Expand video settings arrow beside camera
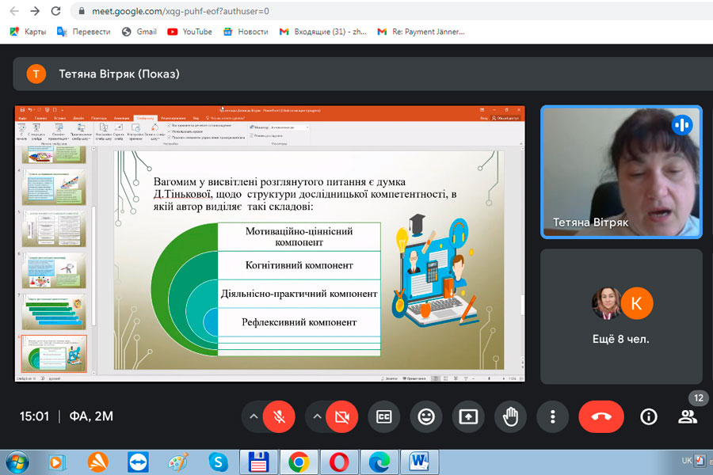Image resolution: width=713 pixels, height=475 pixels. pos(318,416)
